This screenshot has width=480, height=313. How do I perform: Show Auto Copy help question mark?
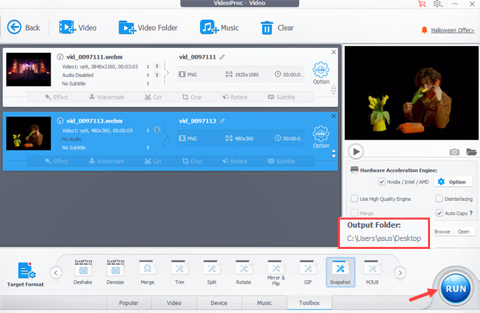471,213
